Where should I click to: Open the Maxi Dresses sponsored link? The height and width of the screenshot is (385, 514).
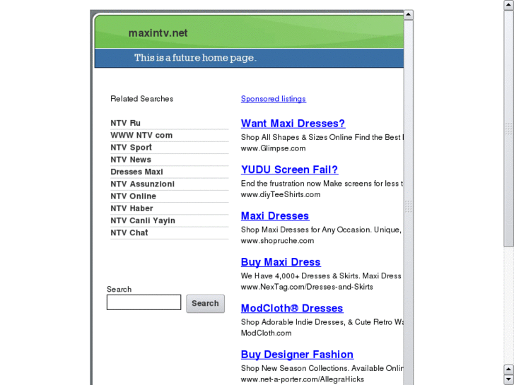tap(275, 215)
